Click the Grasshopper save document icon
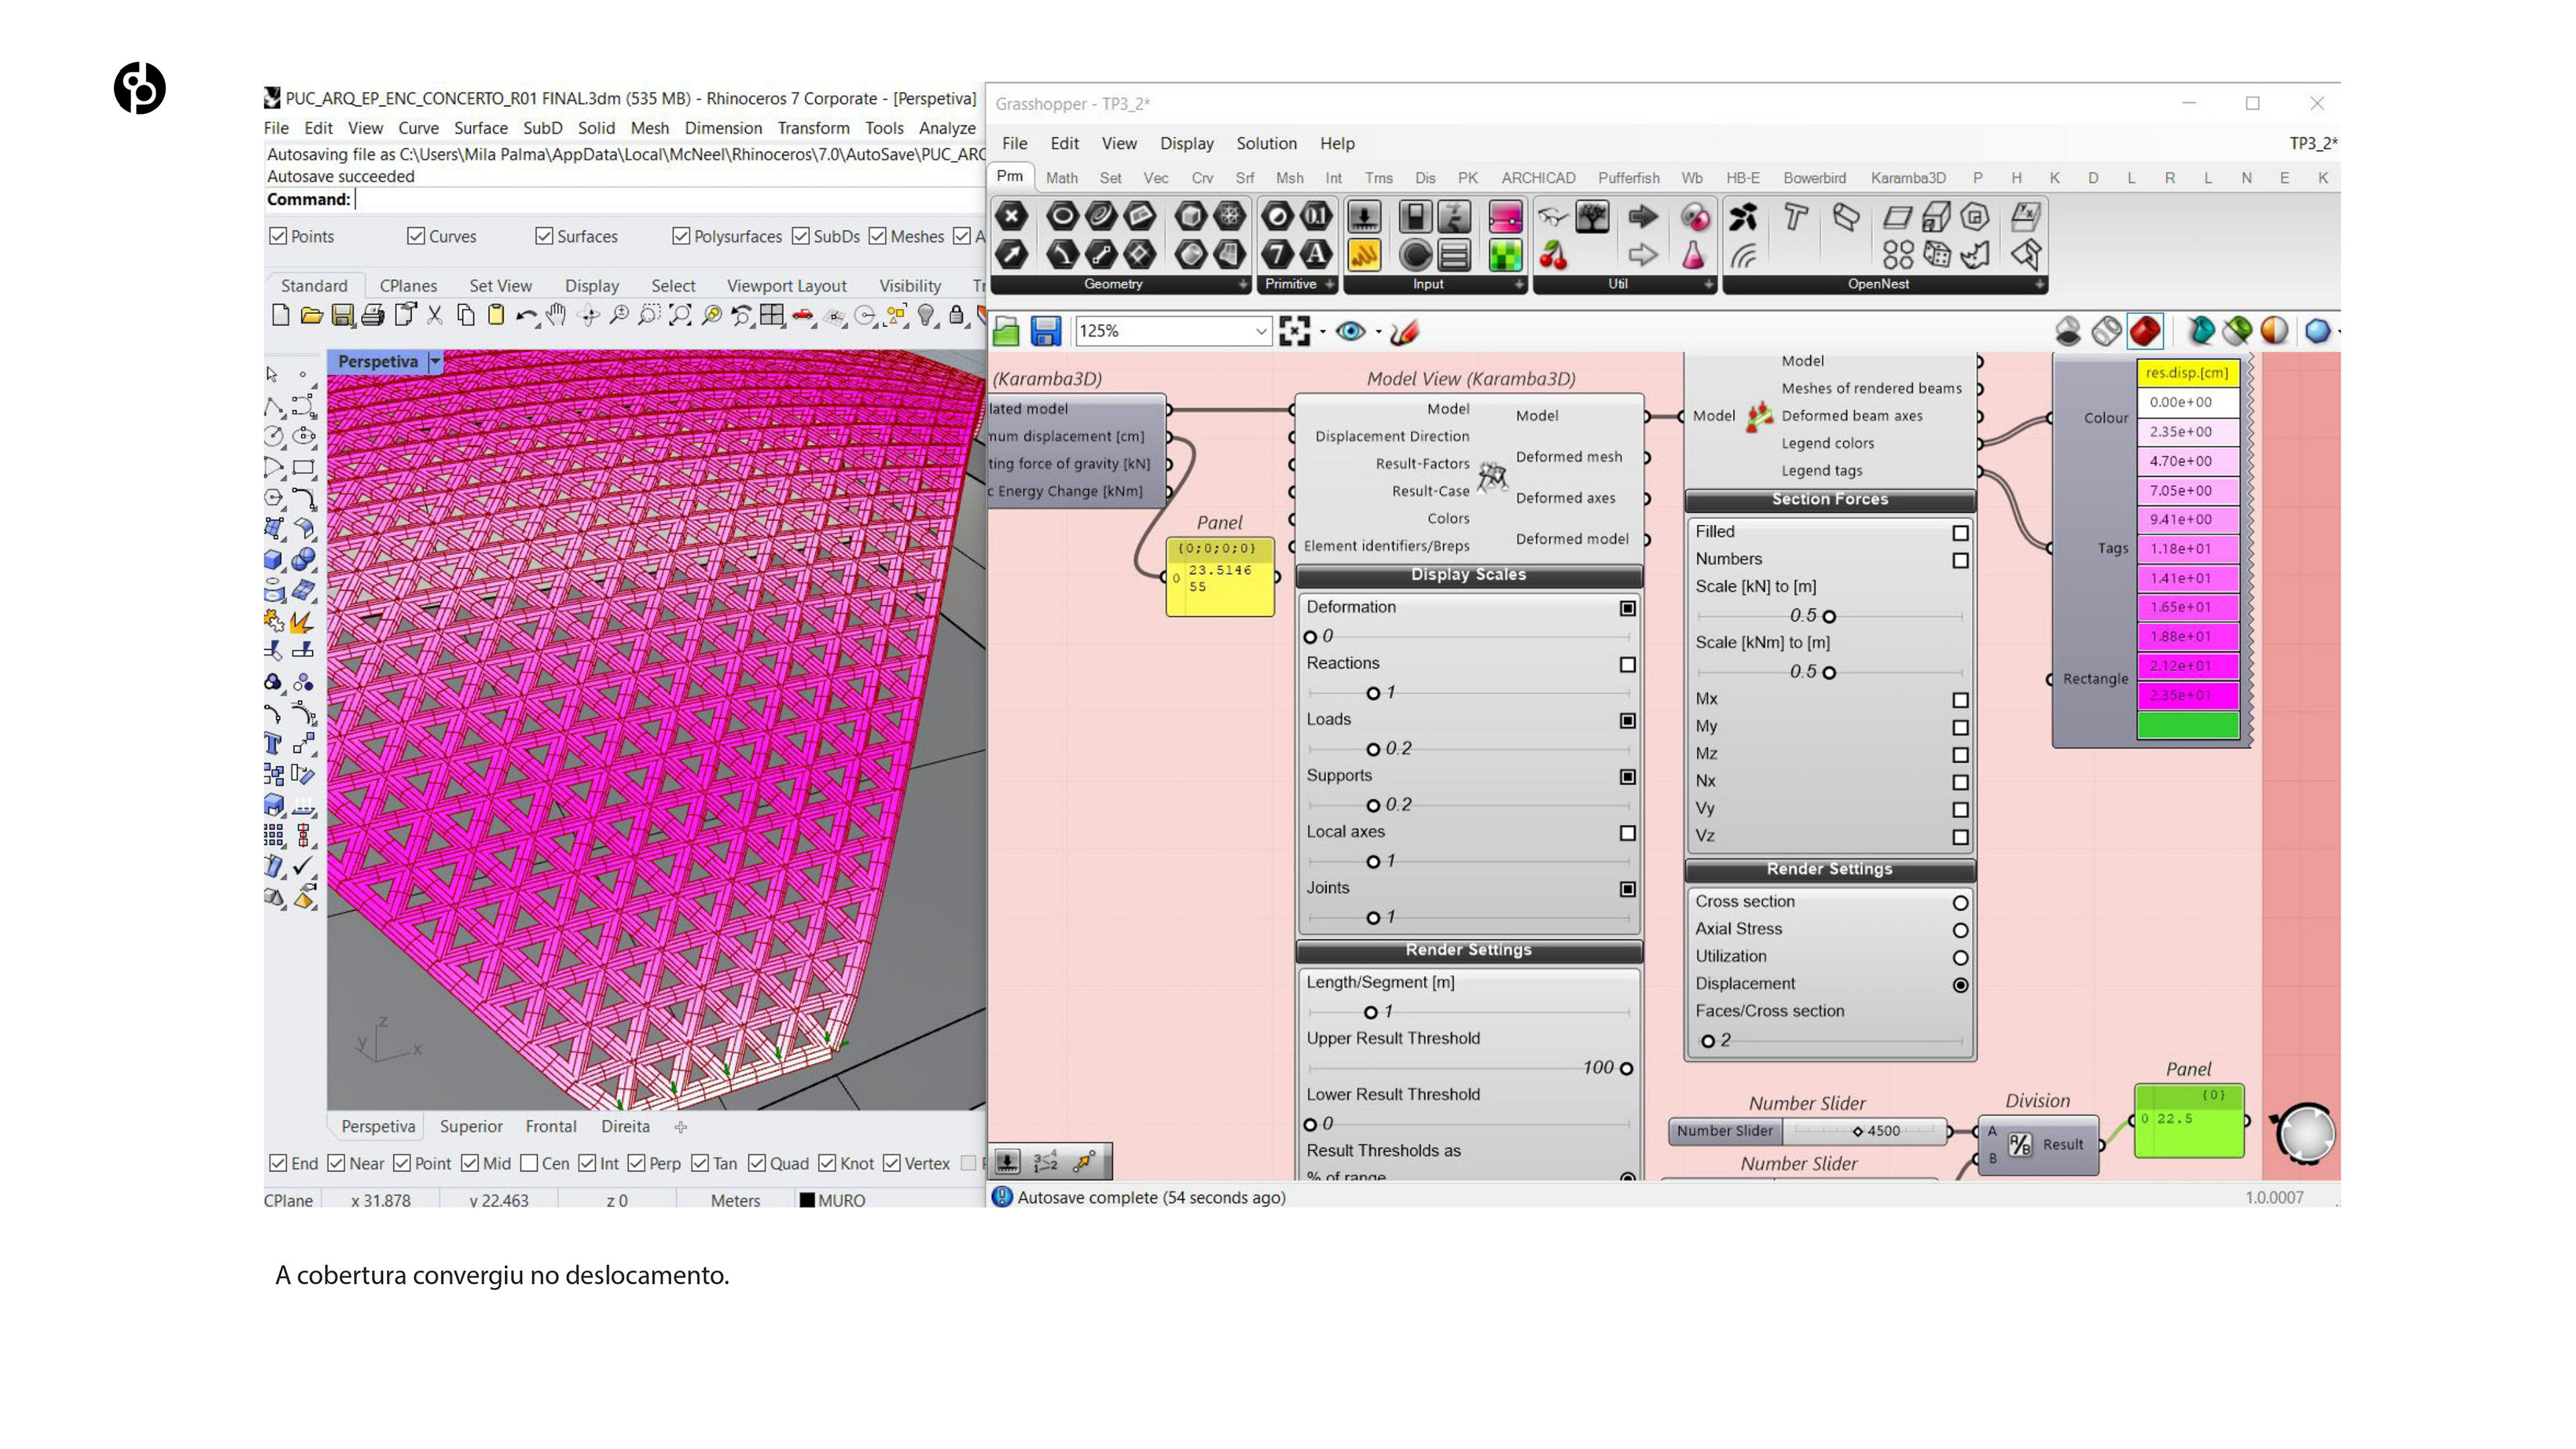This screenshot has height=1449, width=2576. tap(1045, 331)
